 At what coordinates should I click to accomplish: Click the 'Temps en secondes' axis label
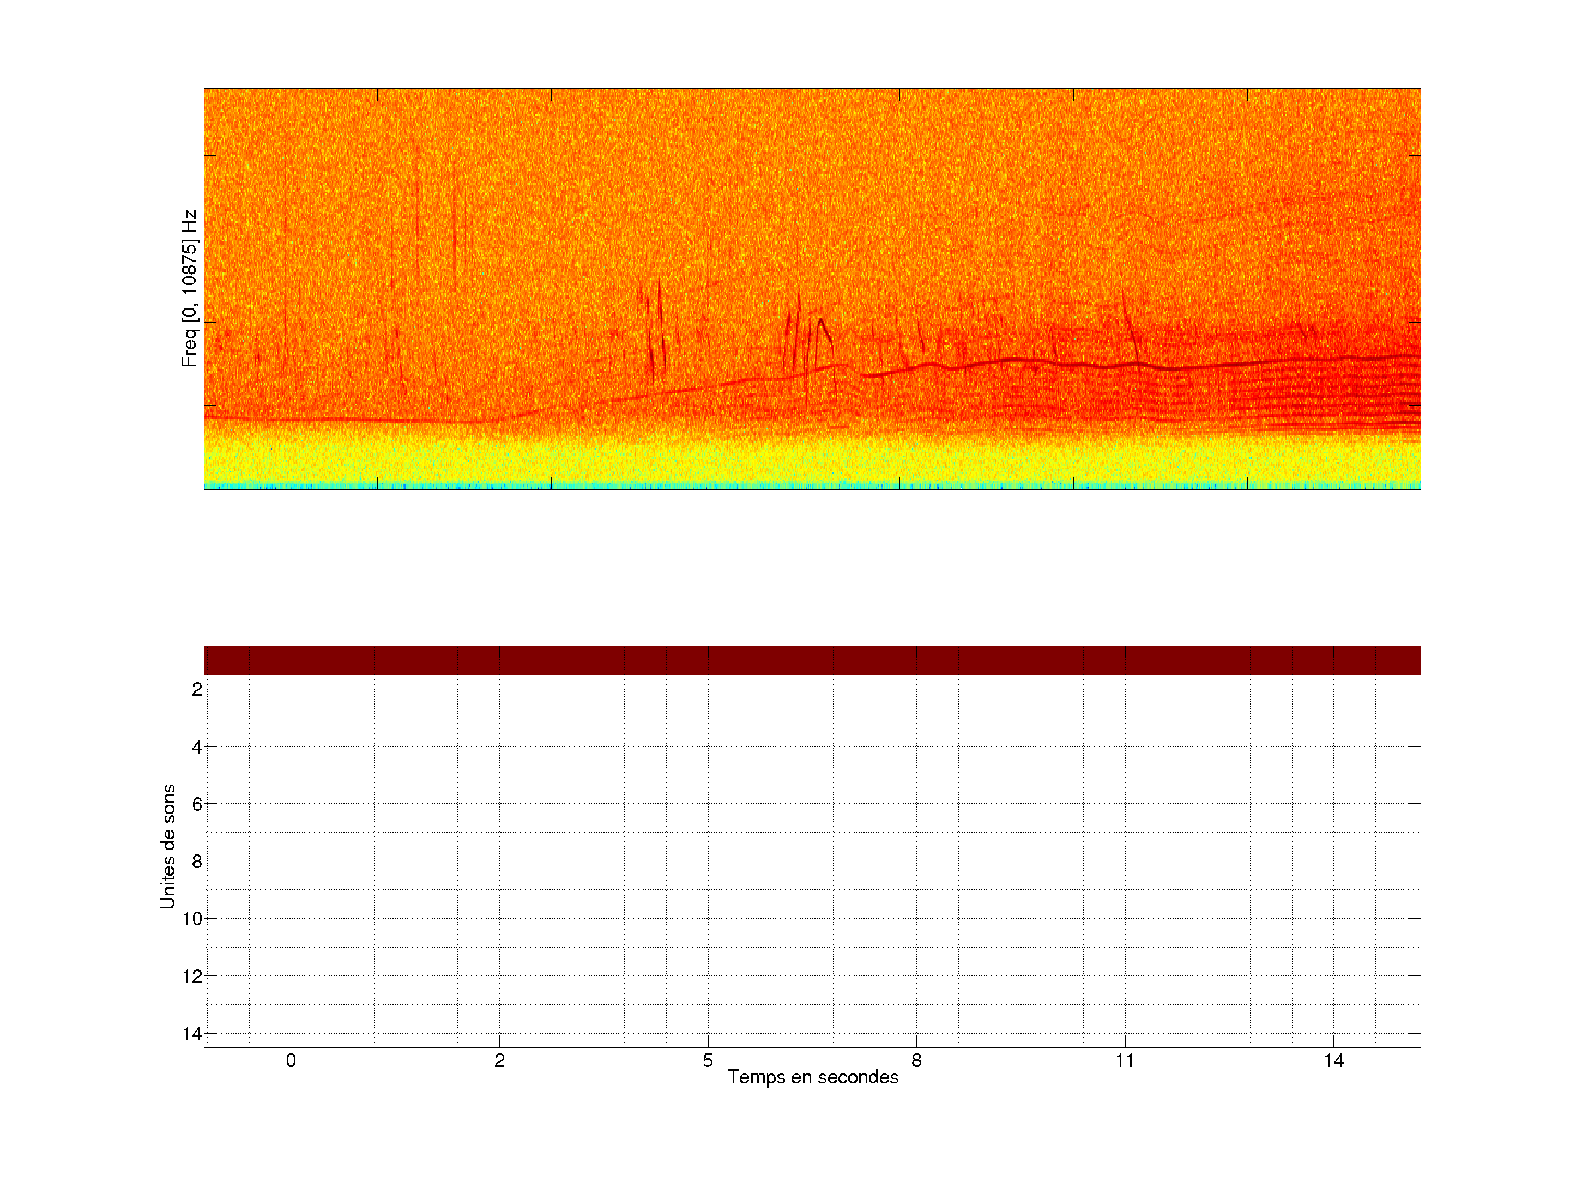pos(813,1077)
